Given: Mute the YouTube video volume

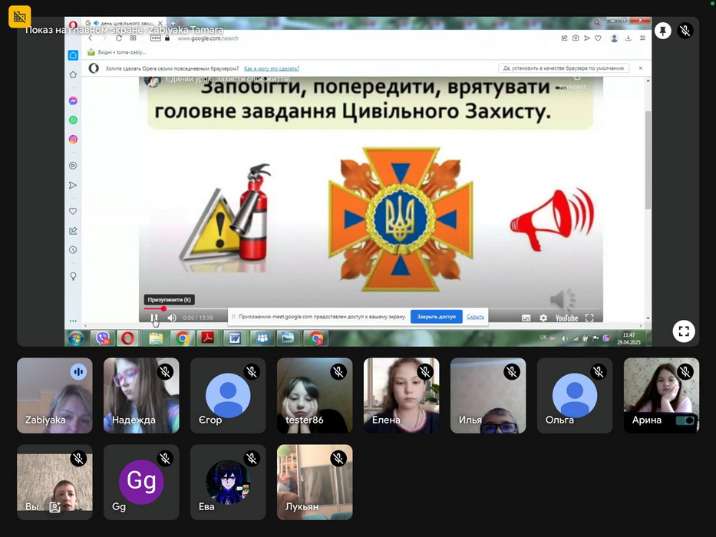Looking at the screenshot, I should click(x=172, y=318).
